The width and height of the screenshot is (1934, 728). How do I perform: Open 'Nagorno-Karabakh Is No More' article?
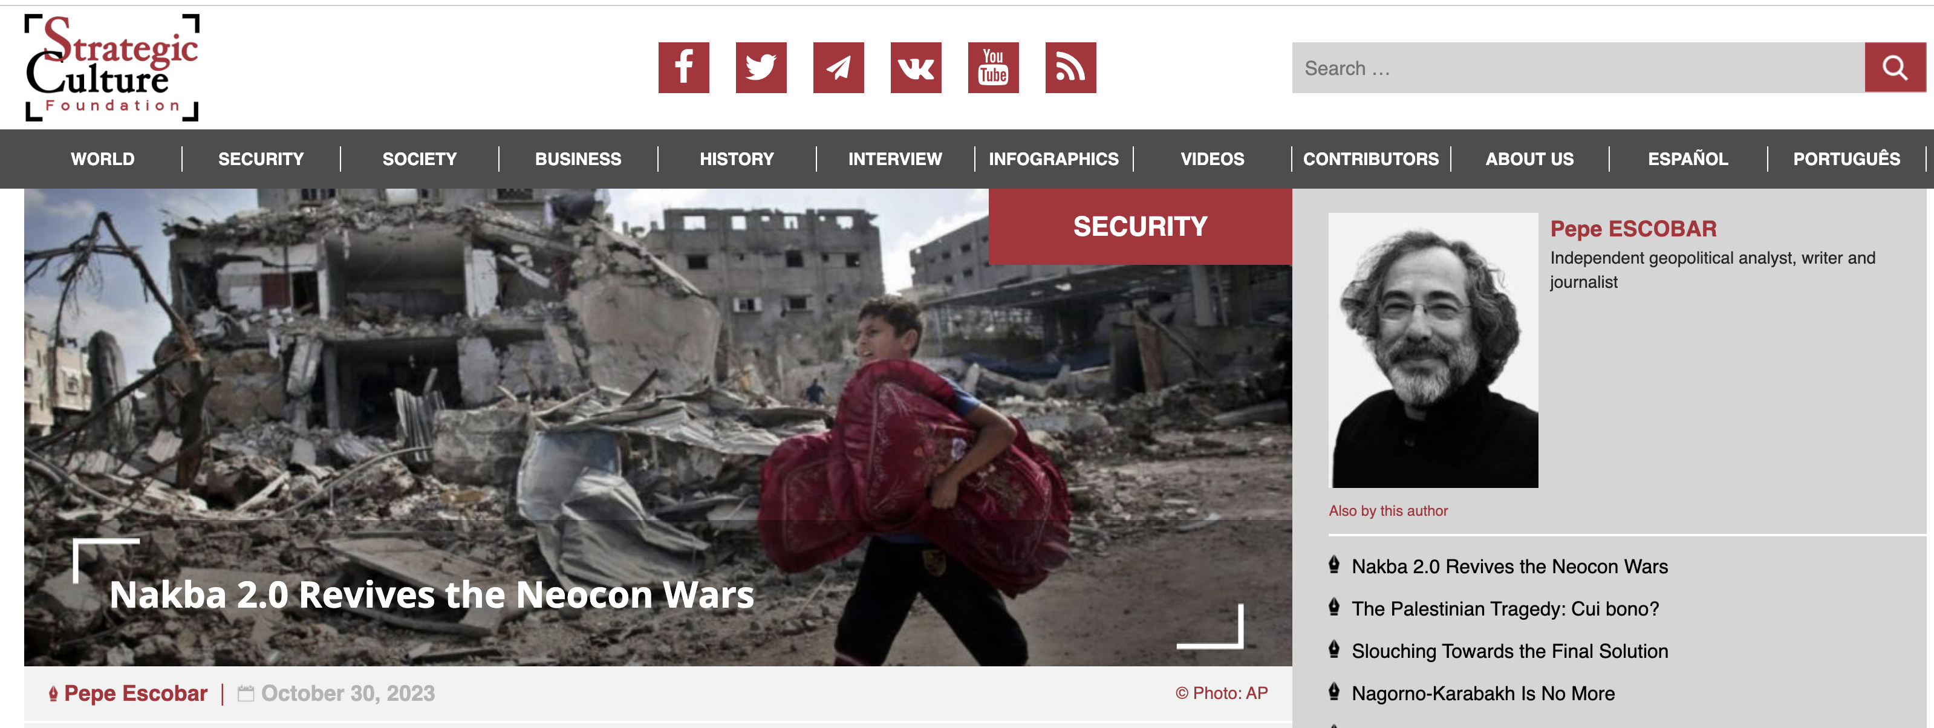[x=1483, y=694]
